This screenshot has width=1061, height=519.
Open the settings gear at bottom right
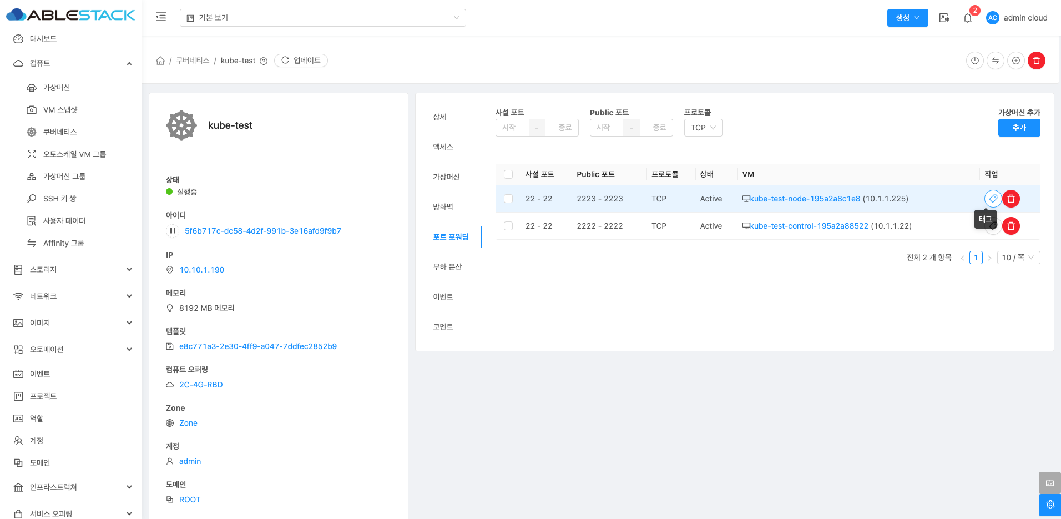(x=1049, y=505)
